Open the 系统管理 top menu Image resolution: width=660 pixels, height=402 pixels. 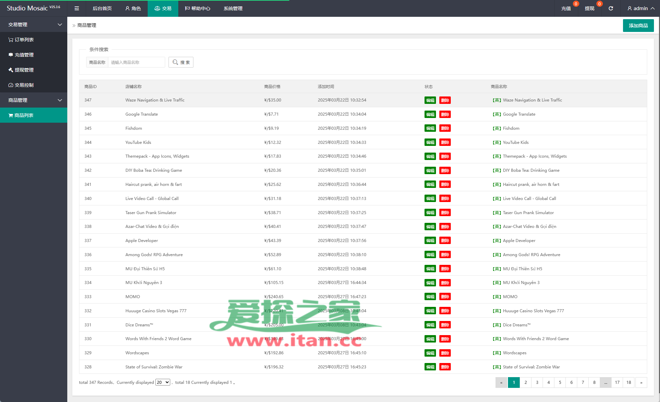(x=233, y=8)
